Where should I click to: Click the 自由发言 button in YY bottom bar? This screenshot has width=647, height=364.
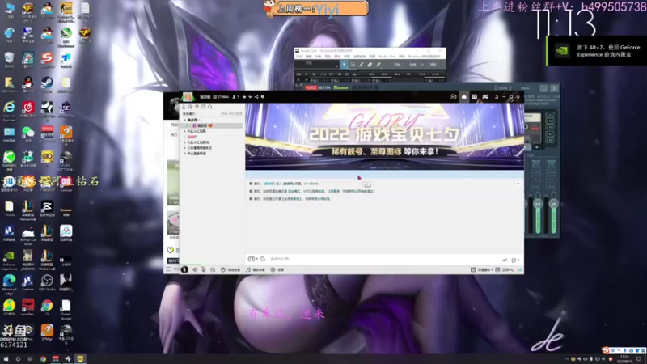click(x=230, y=269)
